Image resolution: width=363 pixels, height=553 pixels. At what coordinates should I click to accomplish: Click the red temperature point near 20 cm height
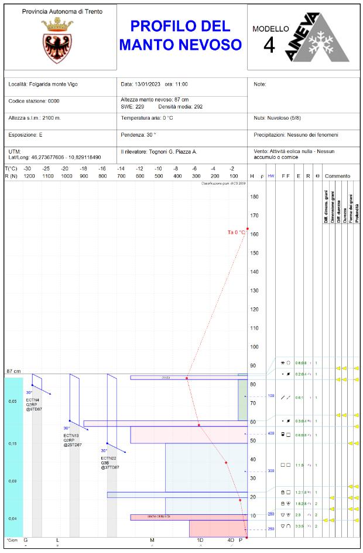point(240,500)
